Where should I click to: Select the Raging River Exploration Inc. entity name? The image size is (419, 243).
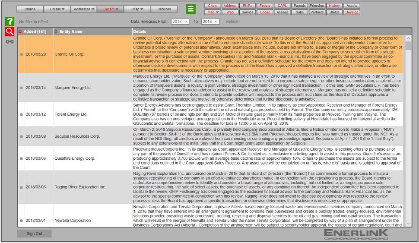tap(80, 187)
